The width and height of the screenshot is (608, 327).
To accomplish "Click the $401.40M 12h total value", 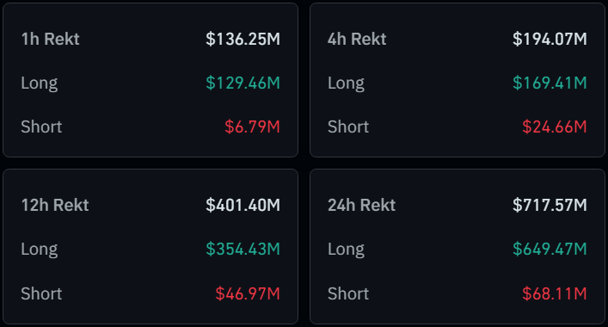I will [243, 205].
